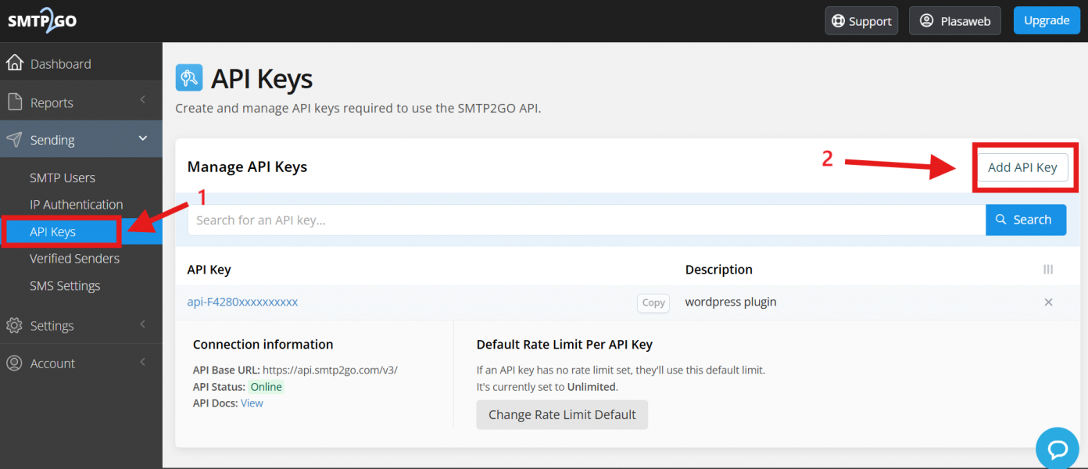
Task: Click the Reports document icon
Action: [x=14, y=102]
